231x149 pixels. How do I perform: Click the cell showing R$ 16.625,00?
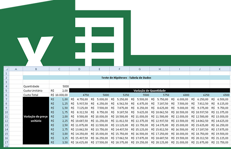click(79, 142)
